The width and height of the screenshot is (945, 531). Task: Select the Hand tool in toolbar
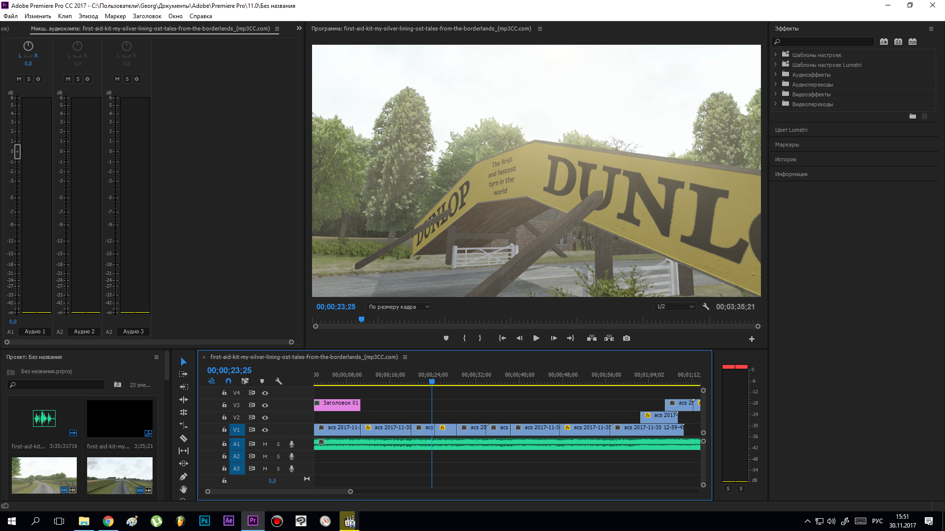(x=184, y=489)
